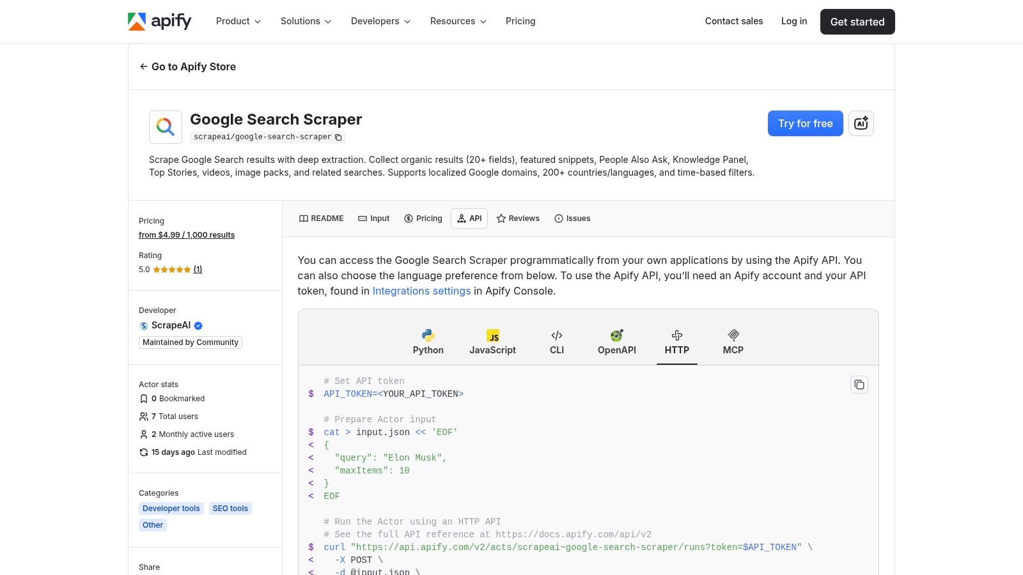Click the Total users icon

tap(144, 417)
